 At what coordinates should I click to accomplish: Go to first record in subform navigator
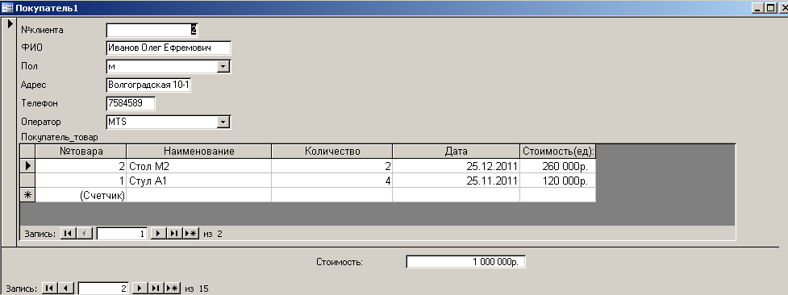click(x=68, y=233)
